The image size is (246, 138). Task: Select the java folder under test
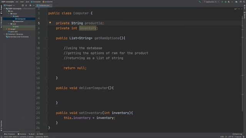tap(15, 26)
